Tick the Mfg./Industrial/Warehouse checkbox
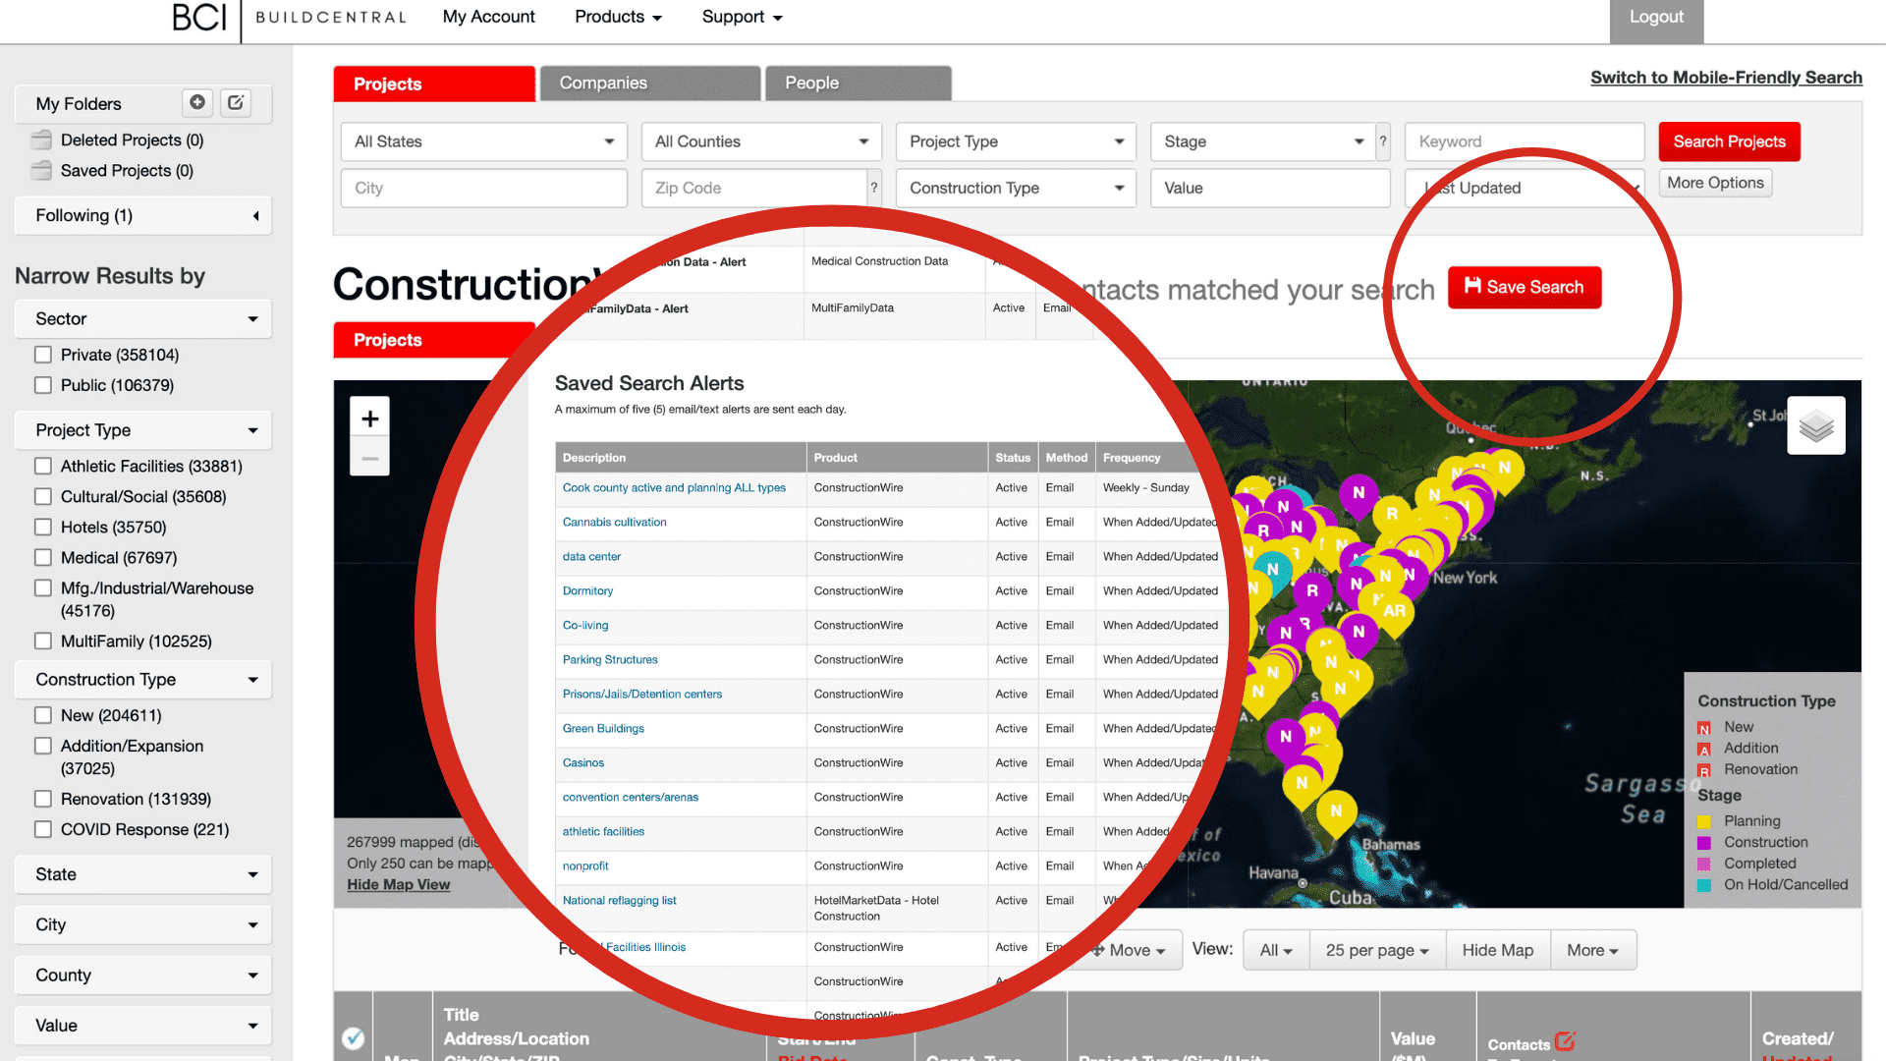This screenshot has width=1886, height=1061. coord(43,587)
